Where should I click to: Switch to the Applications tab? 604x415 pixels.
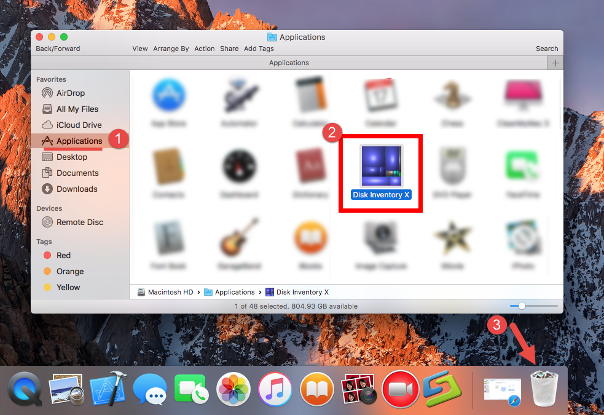tap(288, 62)
